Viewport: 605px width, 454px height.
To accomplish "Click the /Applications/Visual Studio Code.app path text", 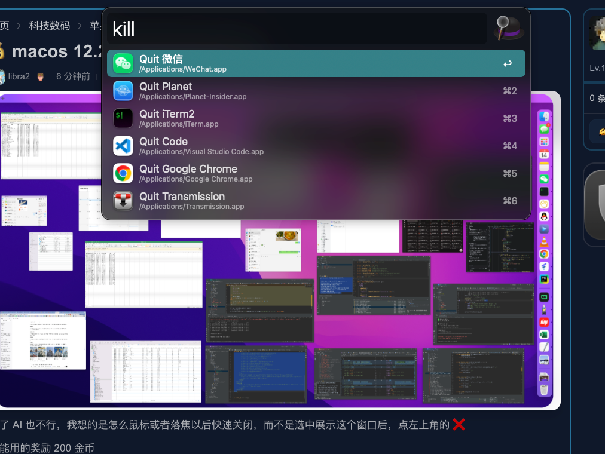I will coord(201,152).
